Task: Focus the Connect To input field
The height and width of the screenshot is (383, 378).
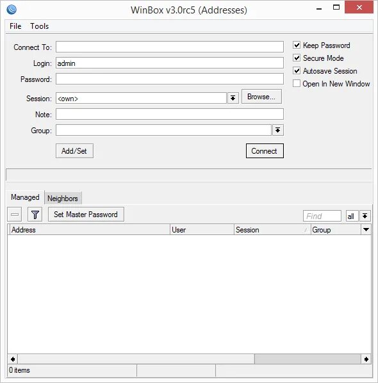Action: point(170,47)
